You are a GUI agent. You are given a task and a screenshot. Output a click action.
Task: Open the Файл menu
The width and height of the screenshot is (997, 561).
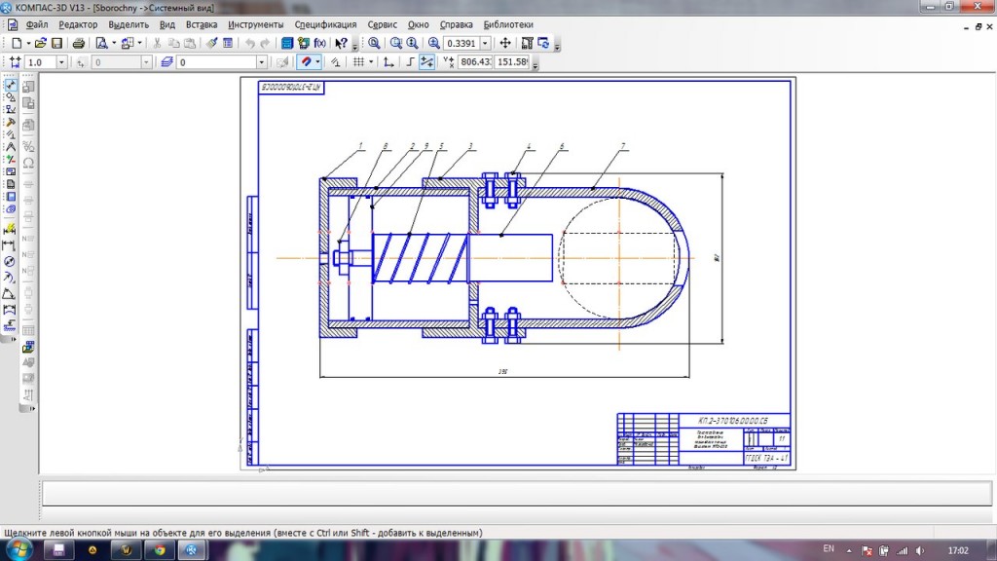point(37,24)
